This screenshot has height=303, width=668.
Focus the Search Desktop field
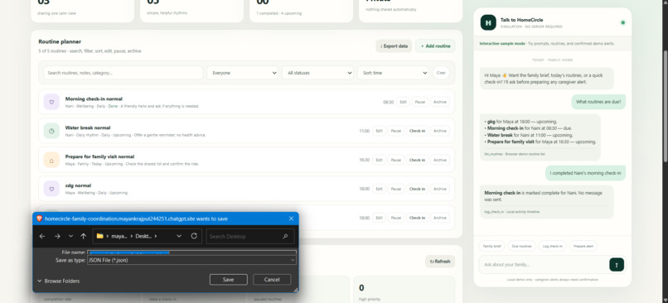click(250, 236)
